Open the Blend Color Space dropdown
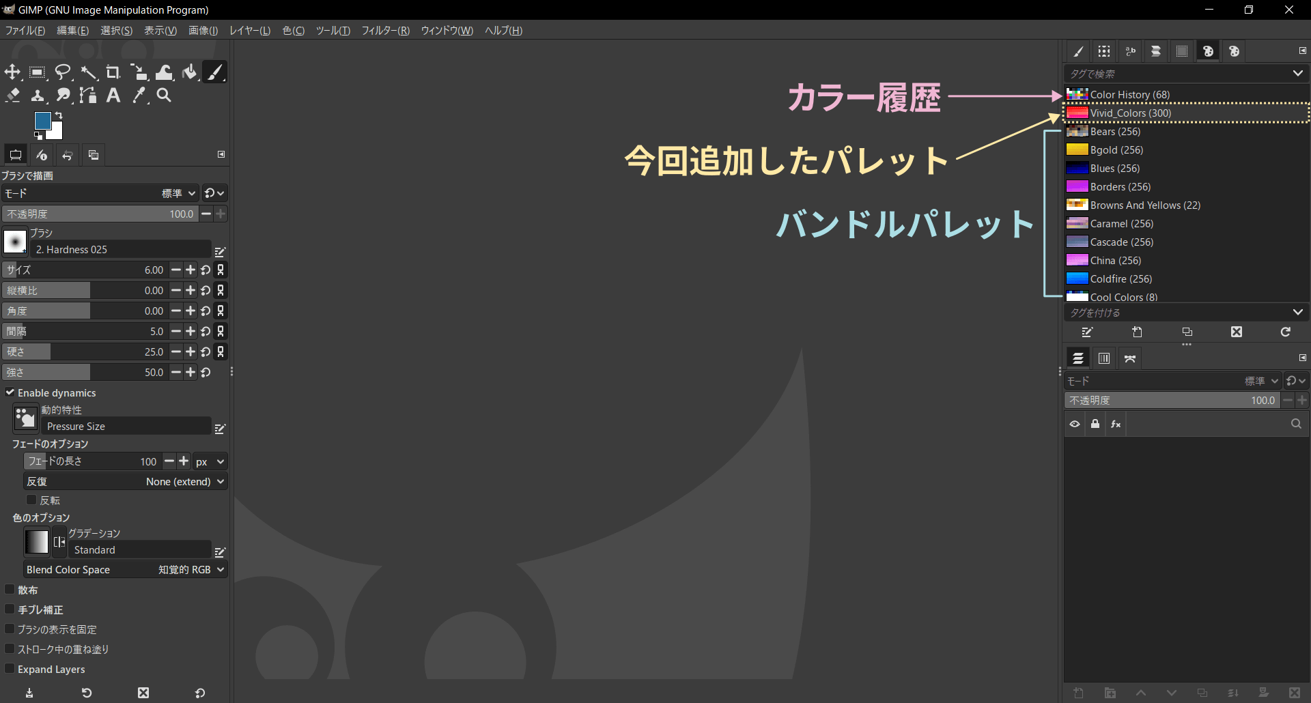 (x=126, y=569)
